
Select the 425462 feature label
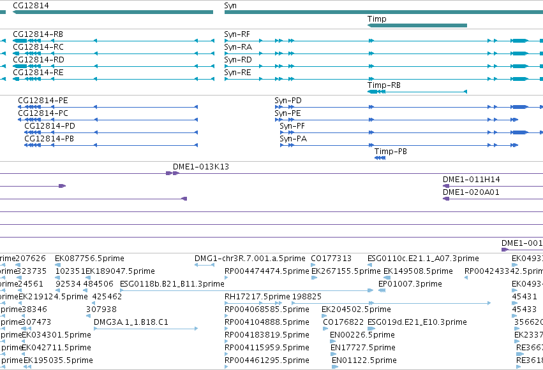107,297
